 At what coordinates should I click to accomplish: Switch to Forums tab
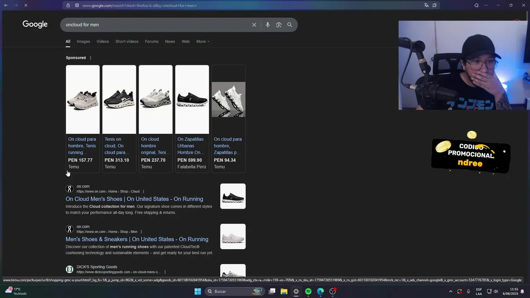[152, 41]
